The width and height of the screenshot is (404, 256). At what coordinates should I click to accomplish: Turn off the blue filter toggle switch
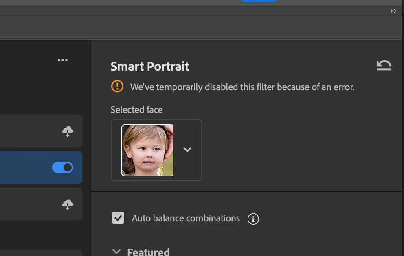(63, 167)
